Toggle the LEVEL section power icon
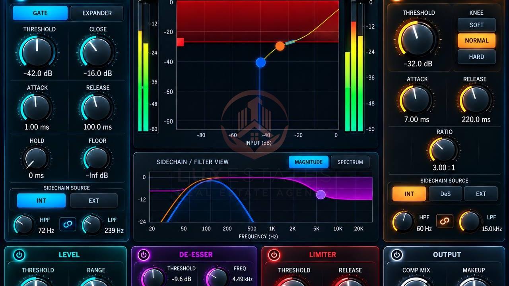This screenshot has width=509, height=286. point(19,255)
